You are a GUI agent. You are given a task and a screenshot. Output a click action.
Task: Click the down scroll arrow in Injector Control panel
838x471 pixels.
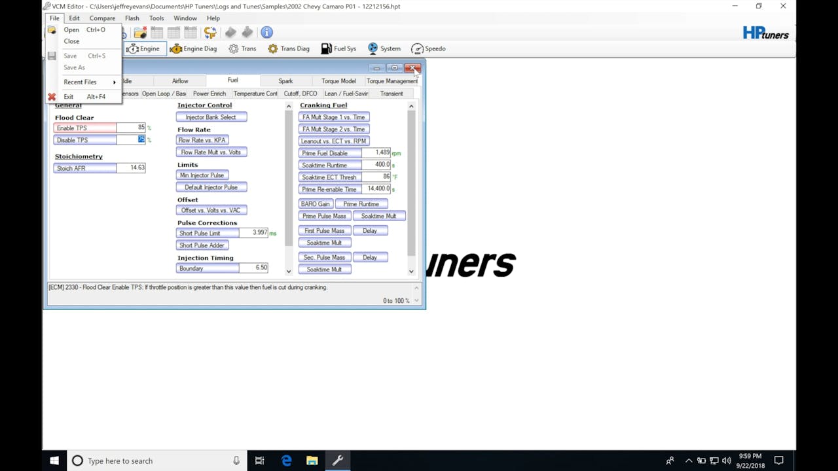[x=288, y=270]
